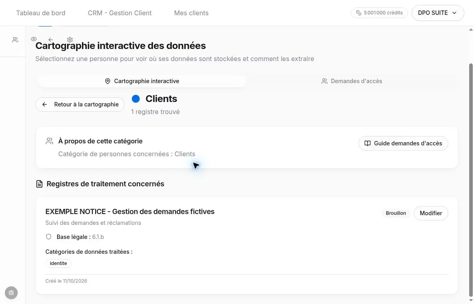Select the Cartographie interactive tab
474x304 pixels.
click(x=142, y=81)
